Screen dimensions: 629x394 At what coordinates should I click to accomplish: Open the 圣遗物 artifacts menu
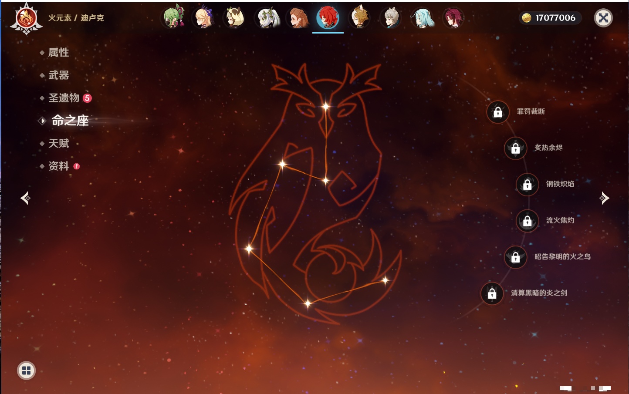pyautogui.click(x=64, y=98)
